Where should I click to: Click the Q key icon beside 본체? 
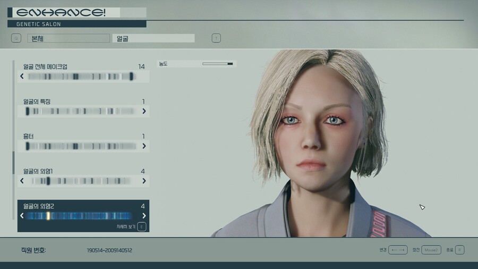coord(16,38)
